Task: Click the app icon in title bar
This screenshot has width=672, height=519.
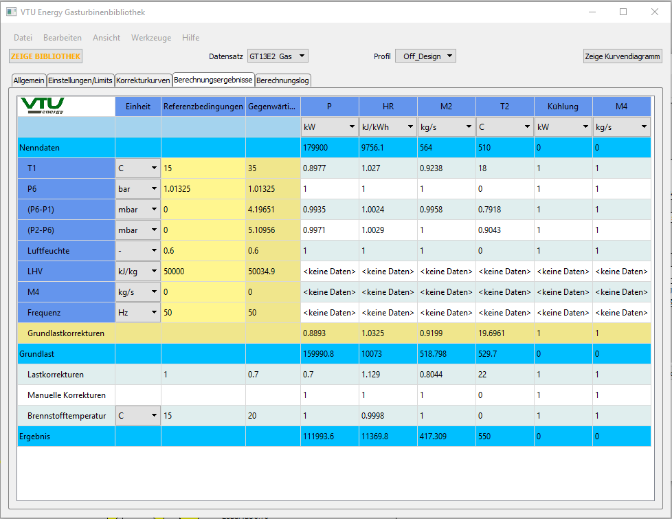Action: pos(12,12)
